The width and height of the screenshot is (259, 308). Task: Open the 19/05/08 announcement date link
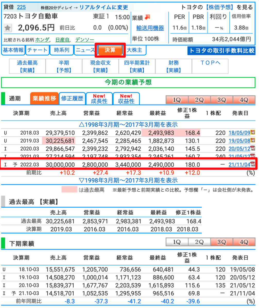click(239, 141)
